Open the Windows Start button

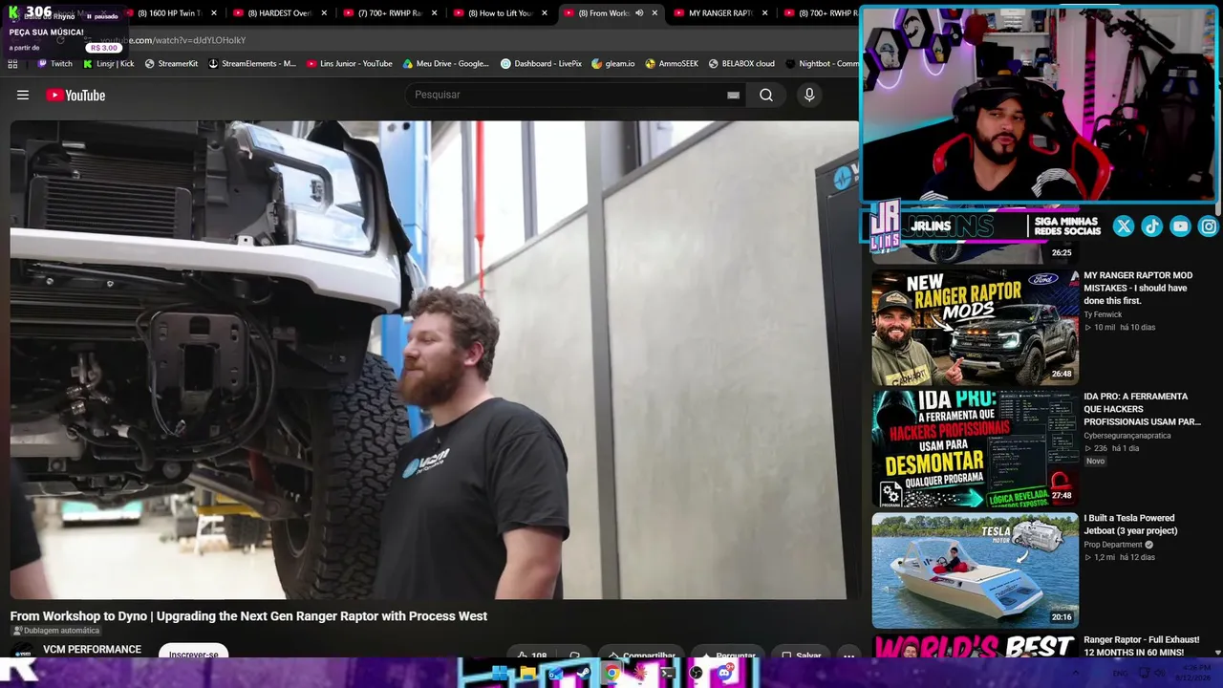pyautogui.click(x=500, y=674)
